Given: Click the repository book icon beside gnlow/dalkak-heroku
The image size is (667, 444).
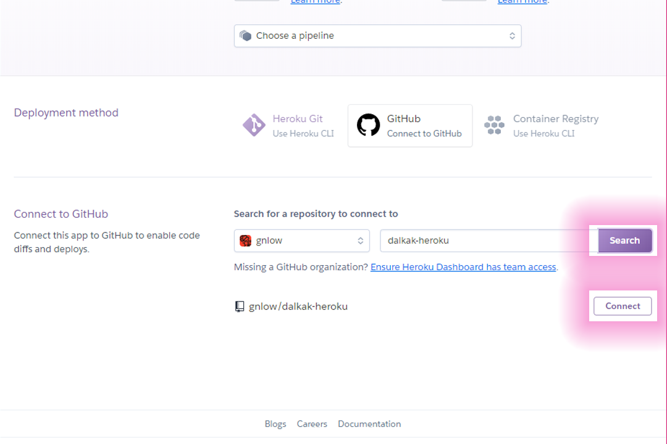Looking at the screenshot, I should click(240, 306).
